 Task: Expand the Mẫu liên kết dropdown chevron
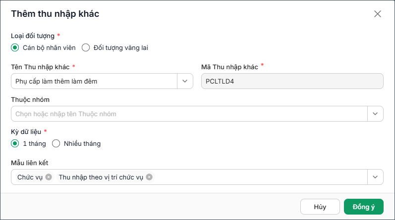[x=375, y=177]
